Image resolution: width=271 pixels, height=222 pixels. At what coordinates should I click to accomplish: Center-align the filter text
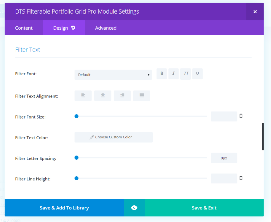103,96
